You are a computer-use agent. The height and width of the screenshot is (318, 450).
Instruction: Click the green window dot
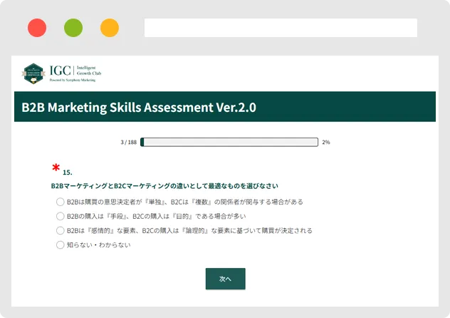pos(73,28)
